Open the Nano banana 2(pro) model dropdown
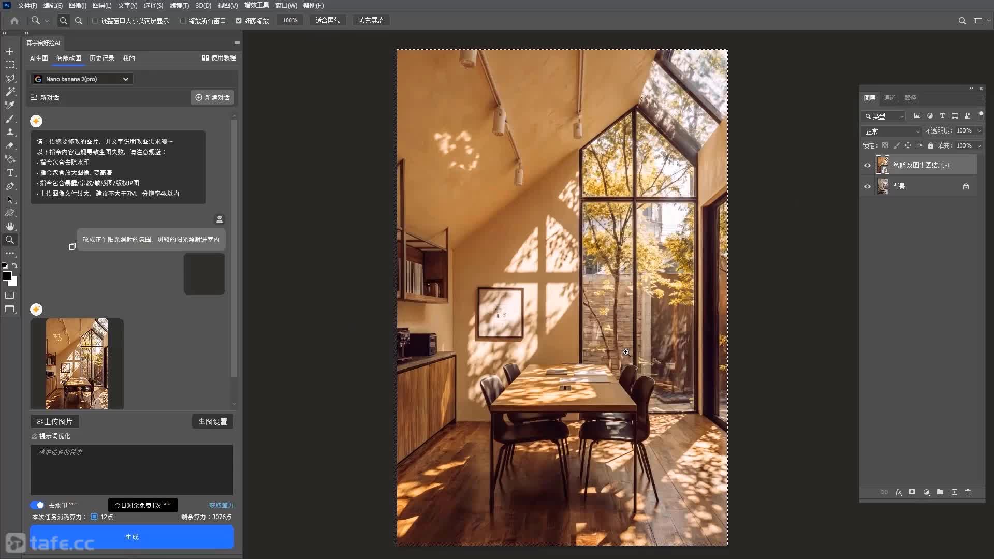 tap(82, 79)
